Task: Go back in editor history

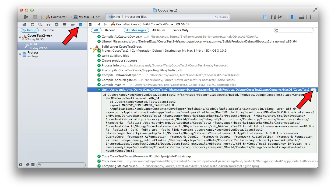Action: tap(99, 24)
